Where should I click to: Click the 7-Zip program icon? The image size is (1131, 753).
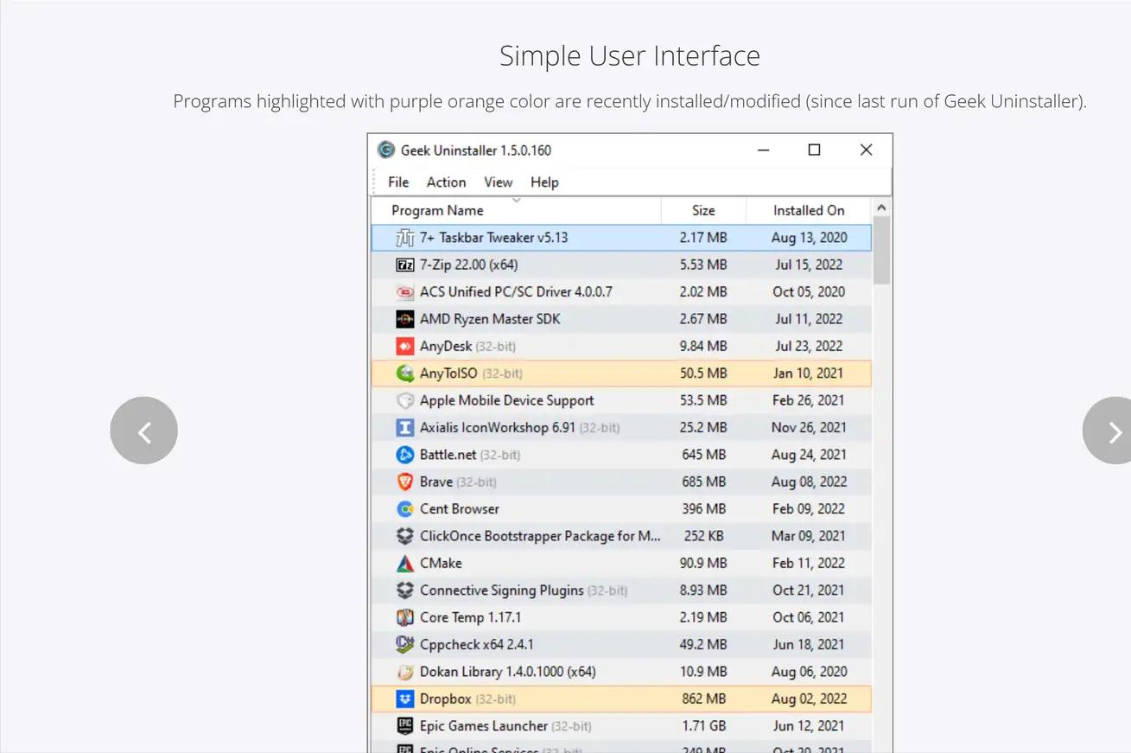pos(404,265)
